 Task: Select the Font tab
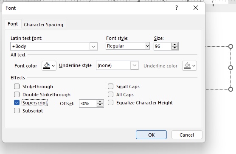[13, 24]
